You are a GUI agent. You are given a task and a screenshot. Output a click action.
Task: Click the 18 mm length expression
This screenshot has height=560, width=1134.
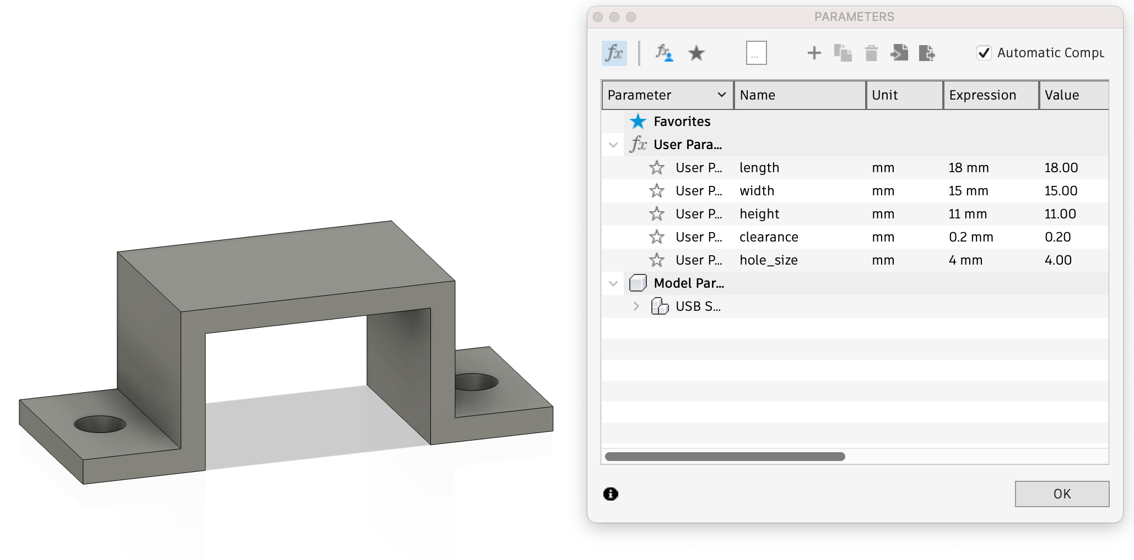pyautogui.click(x=969, y=168)
